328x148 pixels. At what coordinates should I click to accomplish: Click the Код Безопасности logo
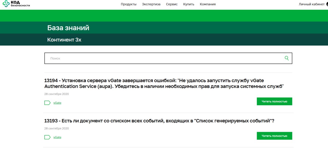click(16, 4)
